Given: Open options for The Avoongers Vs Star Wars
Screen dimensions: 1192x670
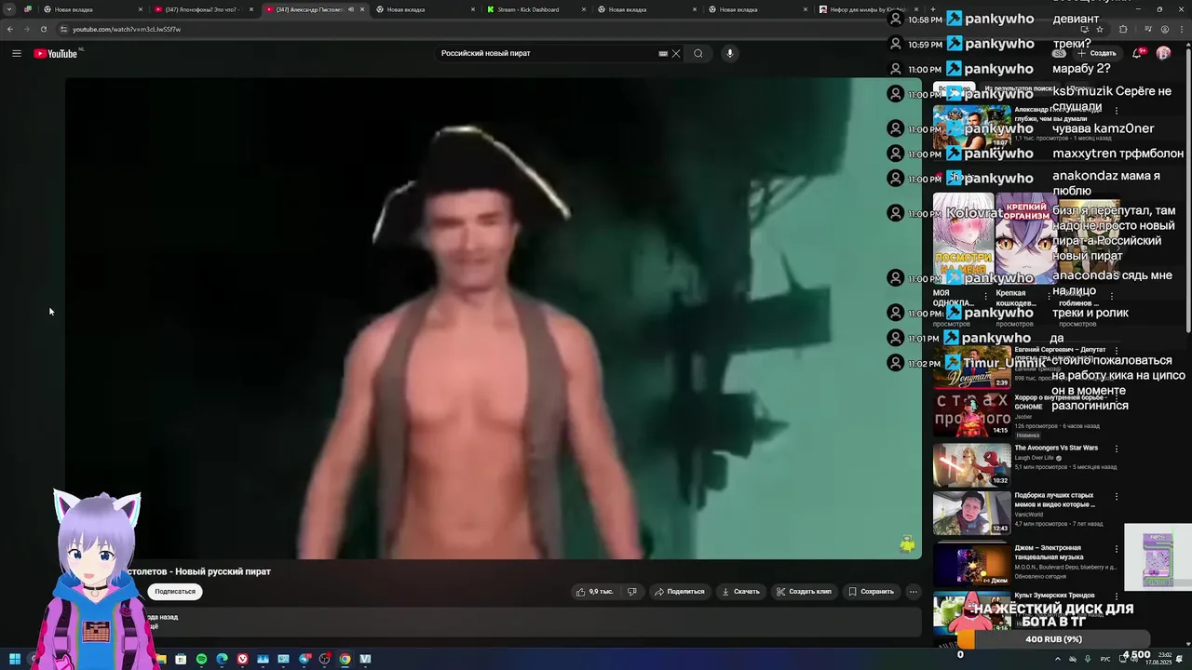Looking at the screenshot, I should [1116, 449].
